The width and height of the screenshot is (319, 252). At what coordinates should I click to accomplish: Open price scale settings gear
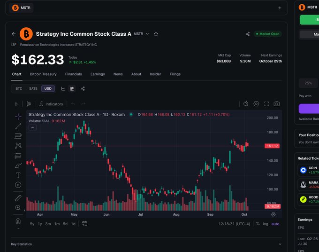273,214
